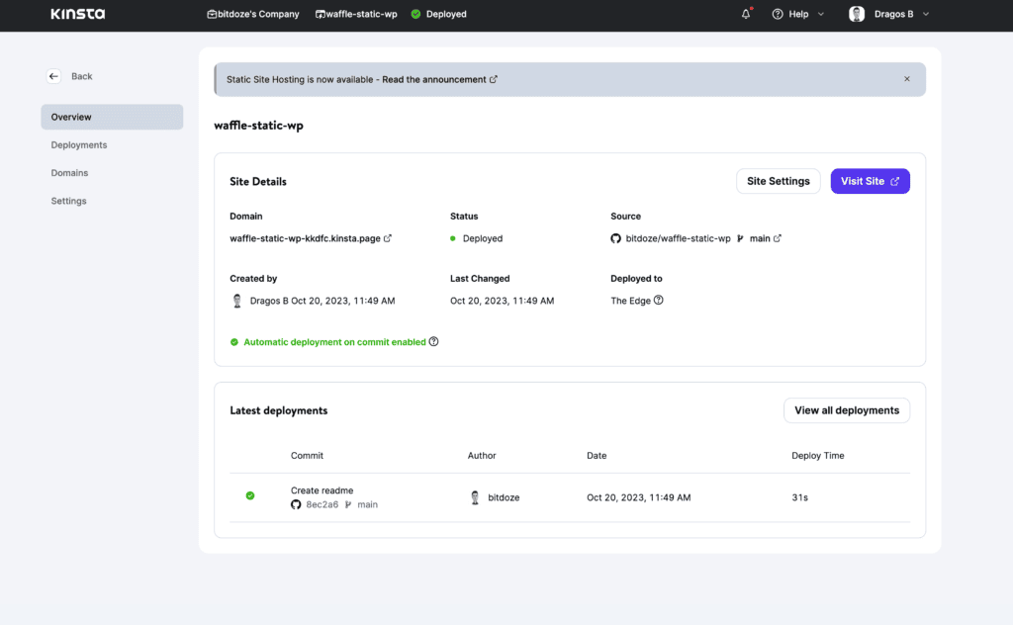The image size is (1013, 625).
Task: Click the Help question mark icon
Action: coord(778,14)
